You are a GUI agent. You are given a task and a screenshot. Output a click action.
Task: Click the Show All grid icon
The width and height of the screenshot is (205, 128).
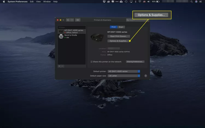(x=77, y=20)
